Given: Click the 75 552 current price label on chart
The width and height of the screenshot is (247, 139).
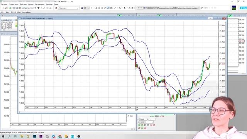Looking at the screenshot, I should pyautogui.click(x=222, y=64).
